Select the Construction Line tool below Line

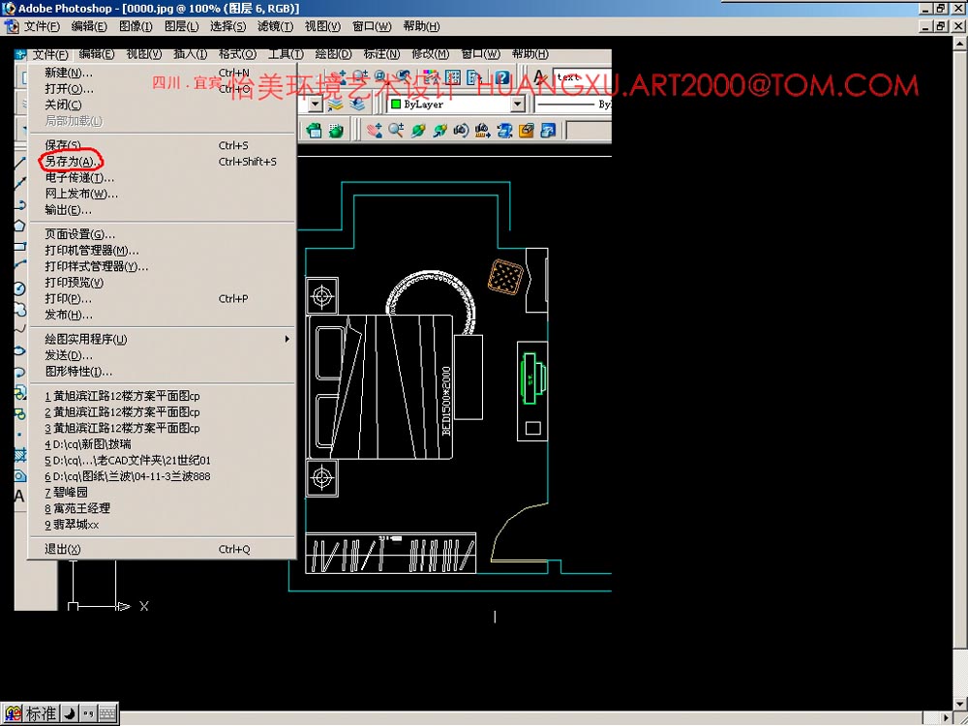(x=20, y=184)
